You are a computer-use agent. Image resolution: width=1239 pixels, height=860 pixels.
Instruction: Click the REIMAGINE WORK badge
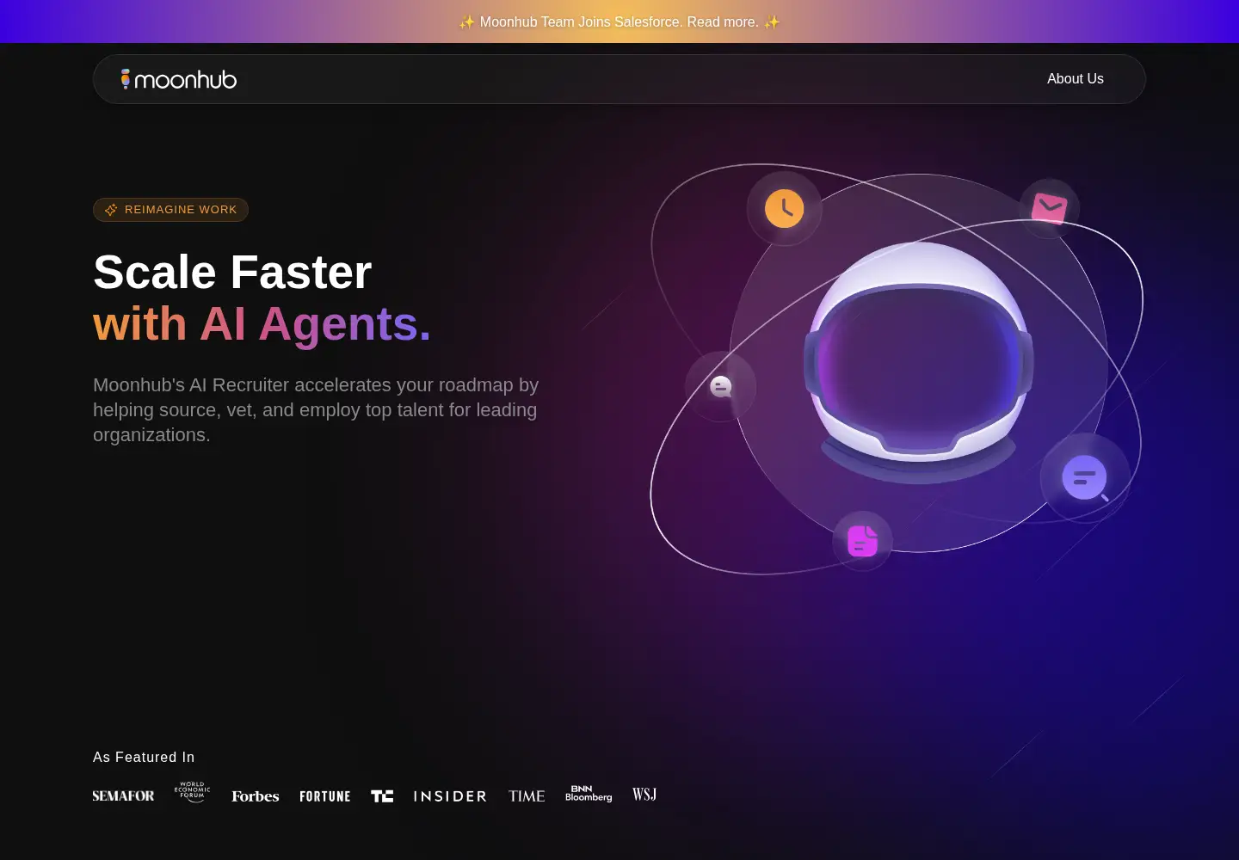(170, 210)
